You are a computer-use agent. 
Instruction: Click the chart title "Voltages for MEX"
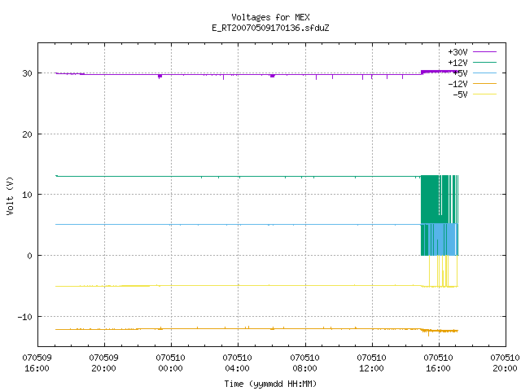pyautogui.click(x=270, y=17)
